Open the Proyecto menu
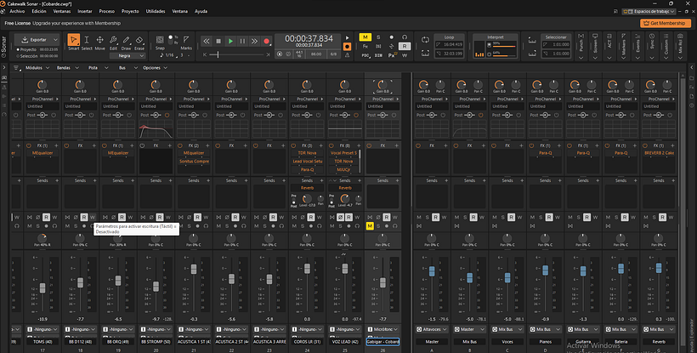Image resolution: width=697 pixels, height=353 pixels. (x=130, y=12)
